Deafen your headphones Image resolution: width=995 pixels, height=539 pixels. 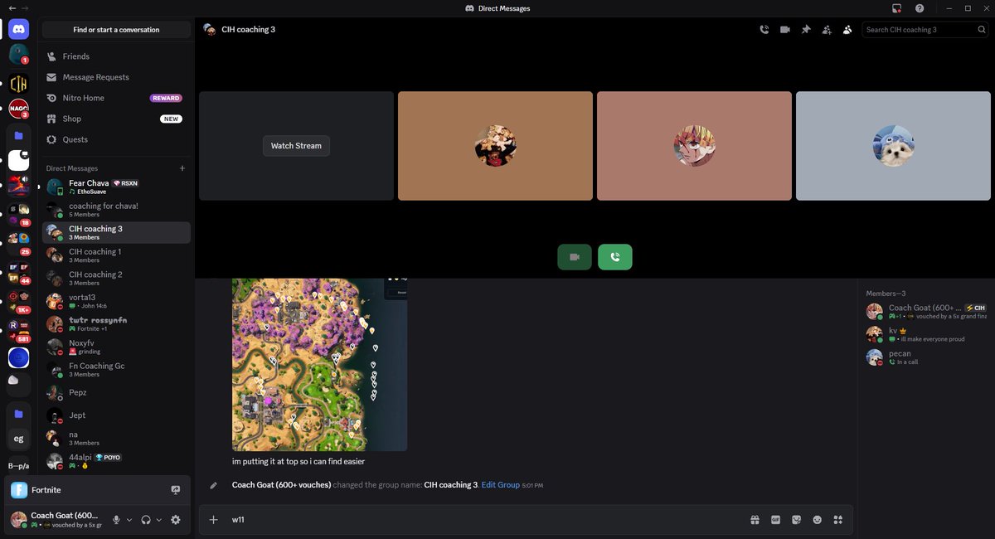146,519
